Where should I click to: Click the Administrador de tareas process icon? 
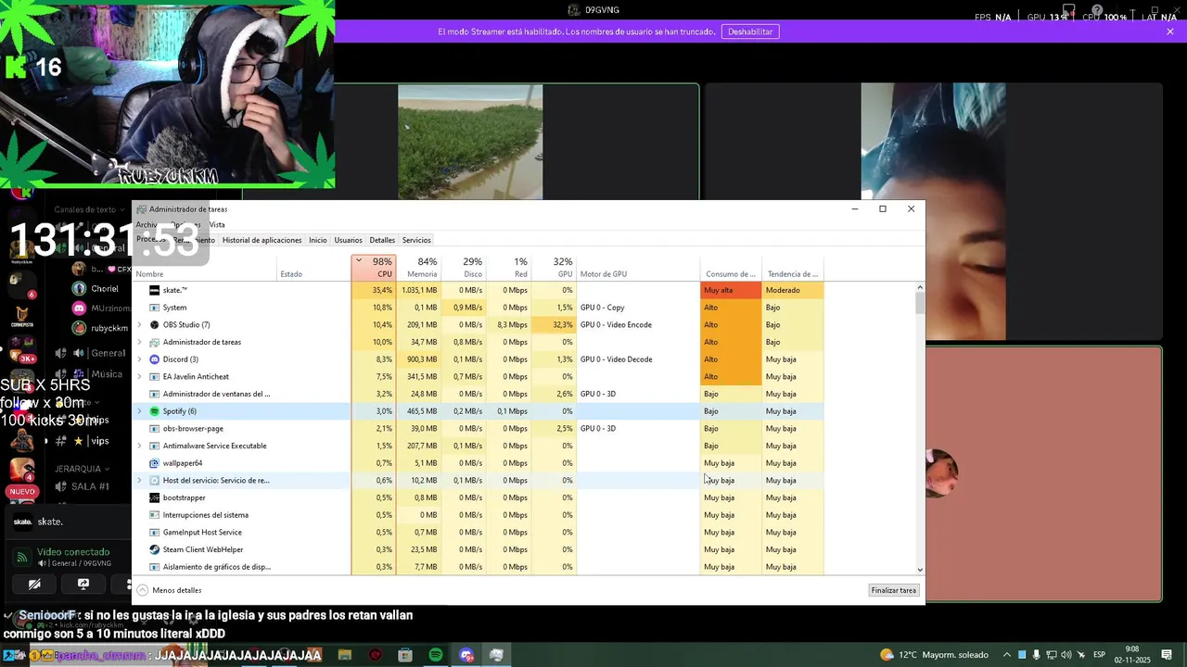point(155,342)
